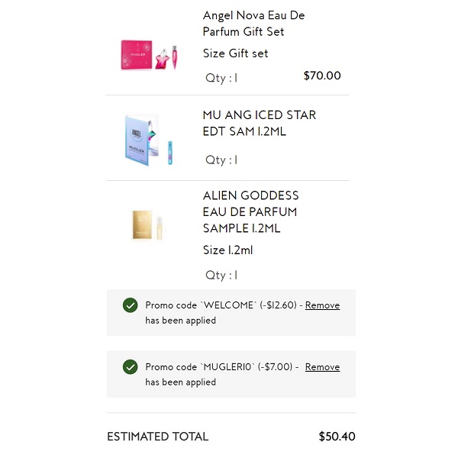Click the gift set quantity text

(x=221, y=77)
